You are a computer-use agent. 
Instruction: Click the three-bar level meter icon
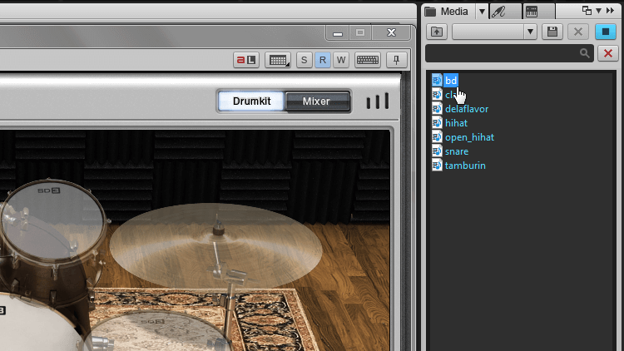point(377,101)
